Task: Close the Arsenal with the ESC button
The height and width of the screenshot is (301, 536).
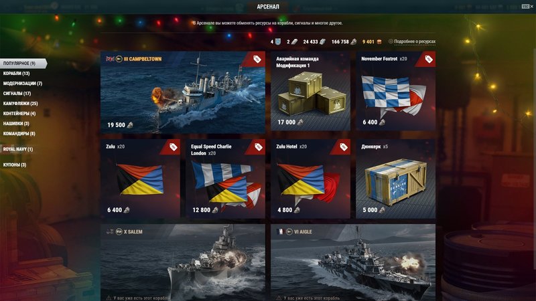Action: click(x=526, y=7)
